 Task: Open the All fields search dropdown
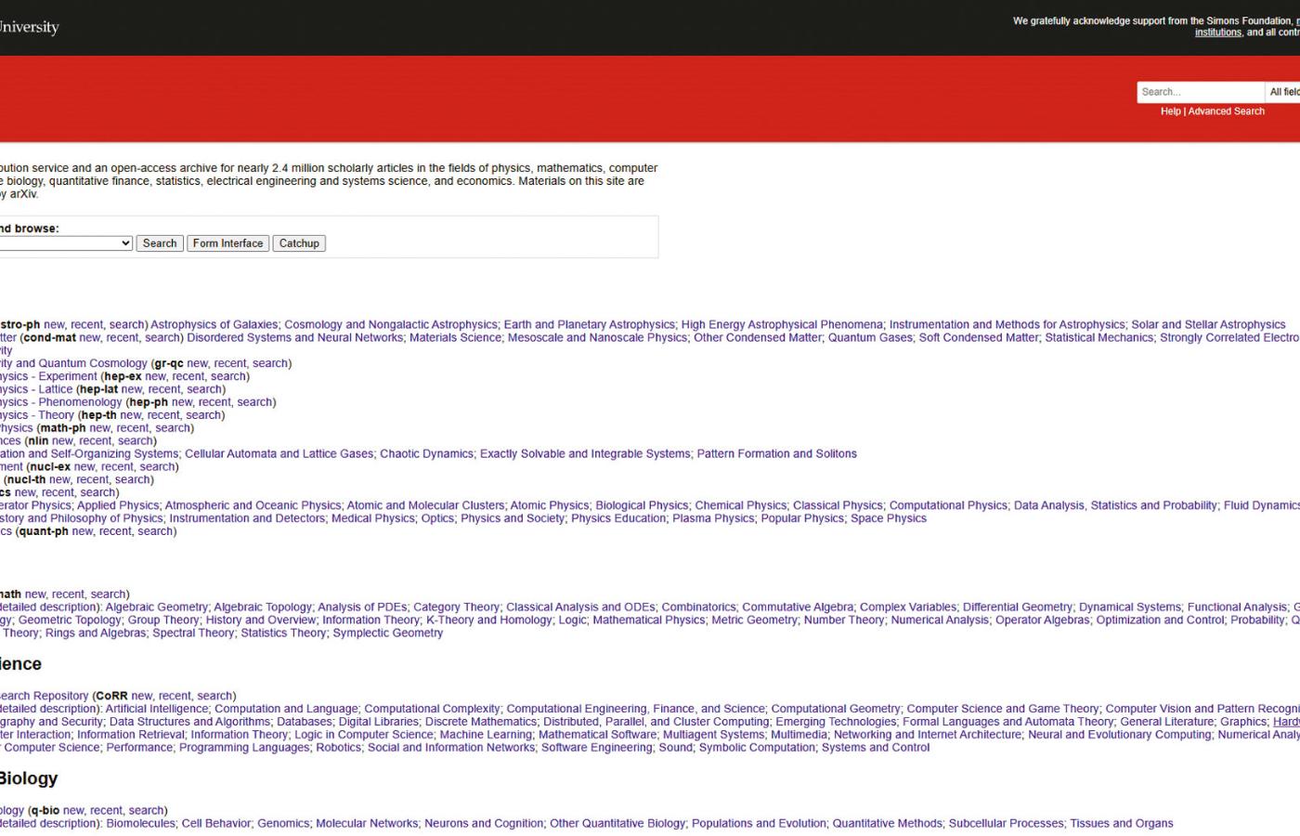(x=1283, y=92)
